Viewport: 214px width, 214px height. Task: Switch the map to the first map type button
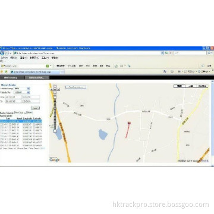[x=180, y=86]
